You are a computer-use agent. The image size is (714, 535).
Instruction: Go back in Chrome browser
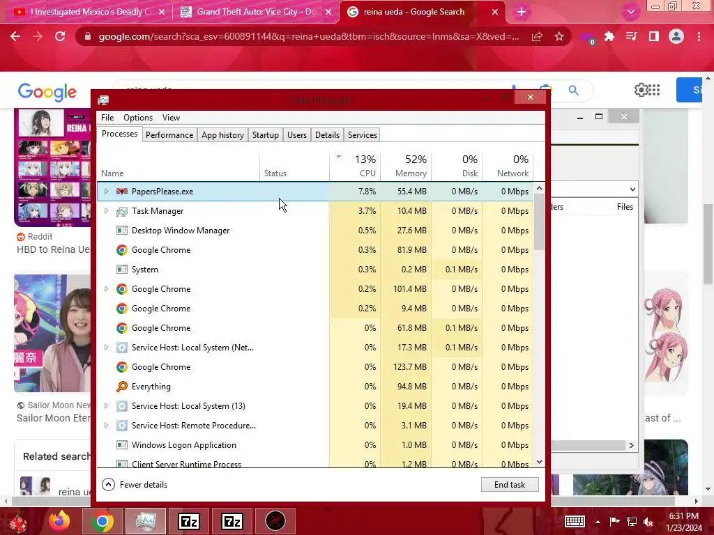[x=15, y=36]
